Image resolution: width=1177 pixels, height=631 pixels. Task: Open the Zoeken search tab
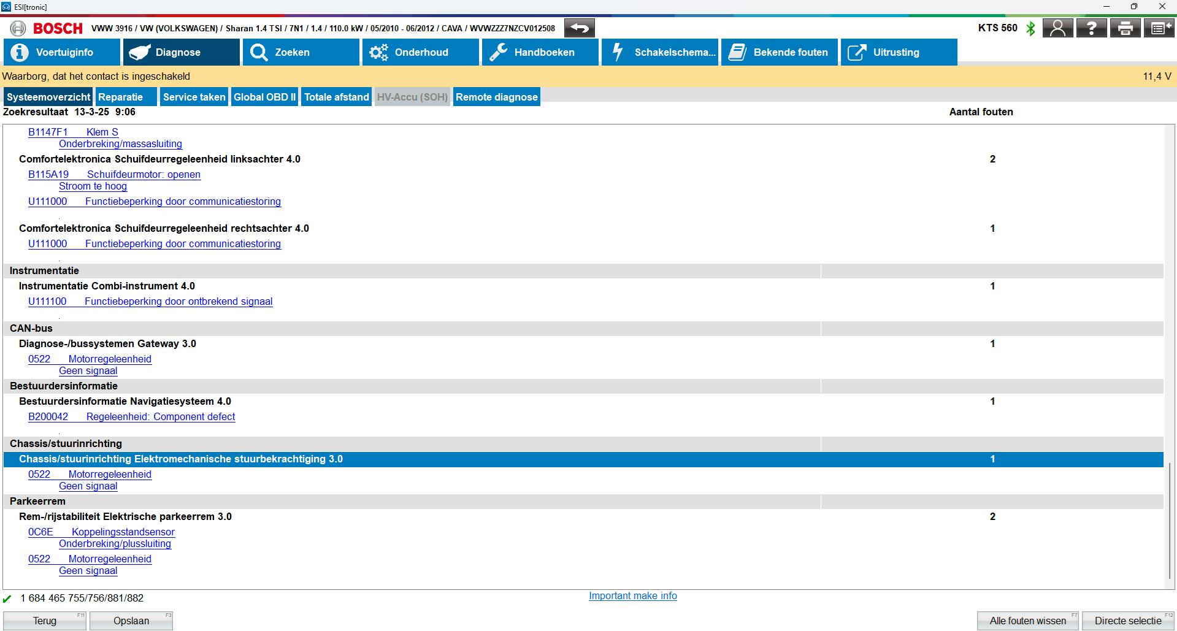301,52
